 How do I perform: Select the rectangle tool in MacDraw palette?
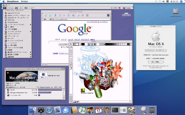point(71,51)
